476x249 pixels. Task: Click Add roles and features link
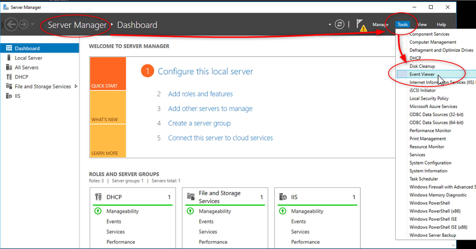tap(200, 94)
